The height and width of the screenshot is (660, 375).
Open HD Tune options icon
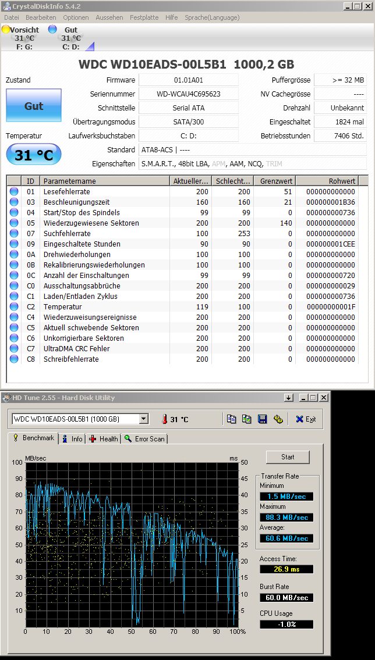pyautogui.click(x=278, y=419)
